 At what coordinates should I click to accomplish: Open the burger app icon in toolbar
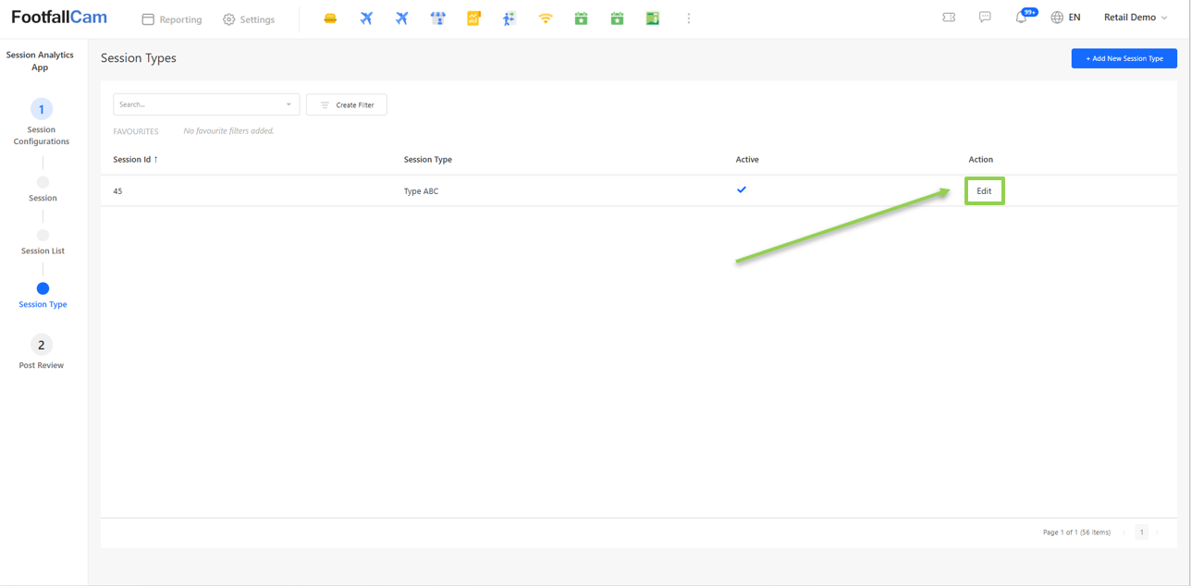click(x=330, y=18)
